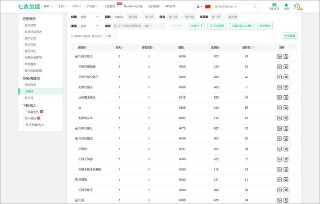Click the China flag country selector

click(x=208, y=7)
